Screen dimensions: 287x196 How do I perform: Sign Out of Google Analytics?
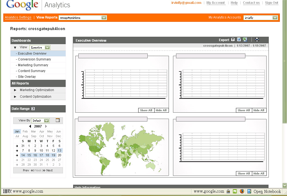272,3
